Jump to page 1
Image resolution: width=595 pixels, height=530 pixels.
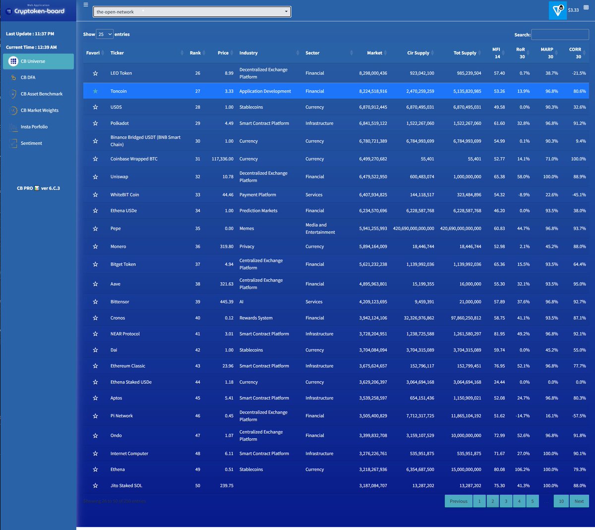pyautogui.click(x=479, y=501)
